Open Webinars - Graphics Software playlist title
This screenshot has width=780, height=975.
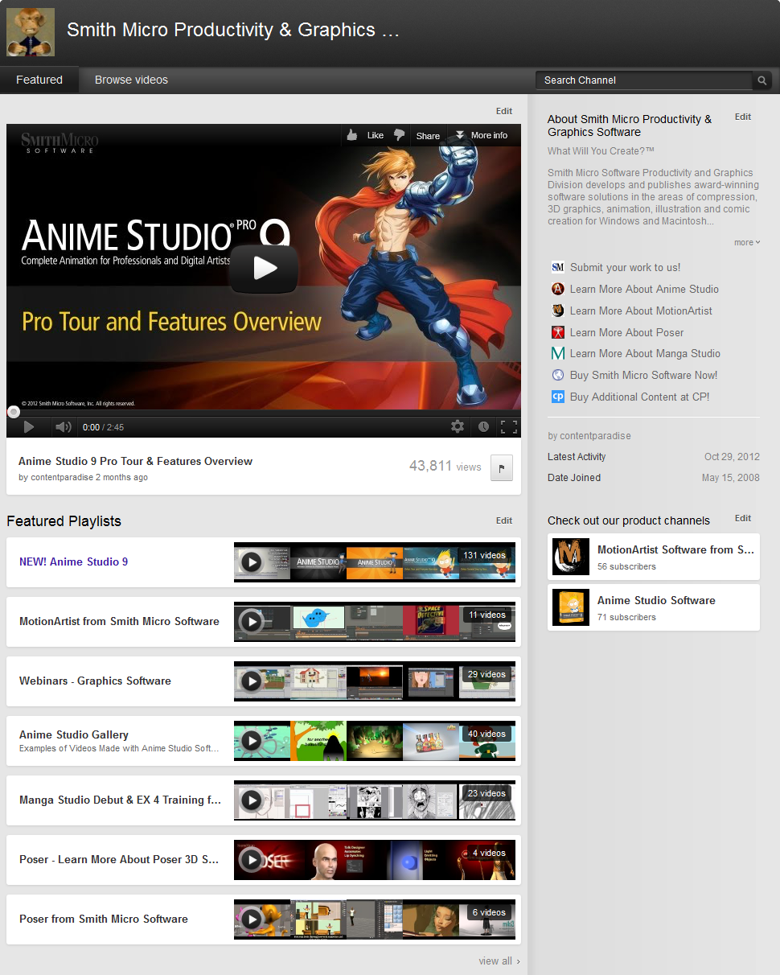[95, 681]
